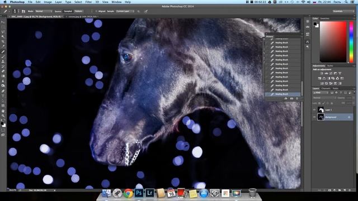The width and height of the screenshot is (358, 201).
Task: Select the Crop tool
Action: point(3,41)
